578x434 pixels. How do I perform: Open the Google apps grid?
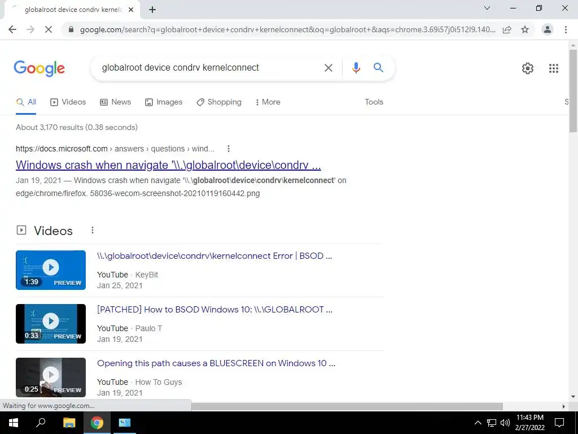tap(553, 68)
